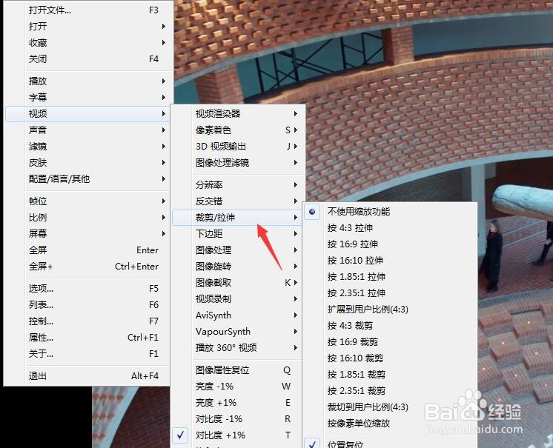The width and height of the screenshot is (553, 448).
Task: Open the 帧位 submenu
Action: [x=87, y=201]
